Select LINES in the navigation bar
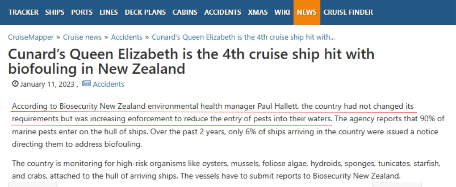Viewport: 456px width, 187px height. click(109, 12)
